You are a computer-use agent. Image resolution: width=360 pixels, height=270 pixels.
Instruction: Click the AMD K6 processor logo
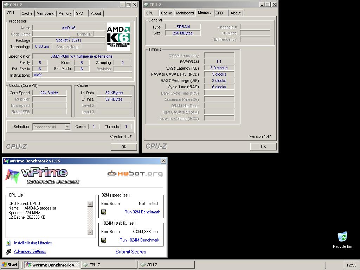118,37
